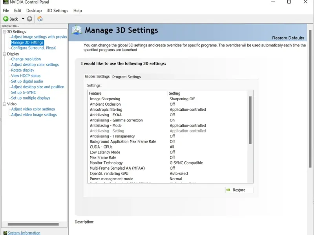Click the NVIDIA Control Panel title icon
The width and height of the screenshot is (314, 235).
coord(5,2)
